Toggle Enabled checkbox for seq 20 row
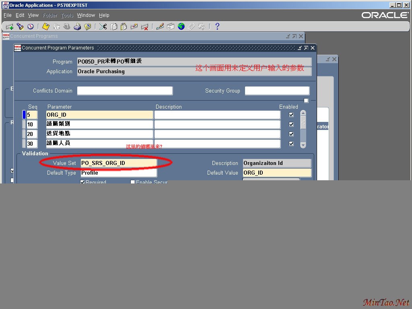Viewport: 412px width, 309px height. pyautogui.click(x=291, y=134)
